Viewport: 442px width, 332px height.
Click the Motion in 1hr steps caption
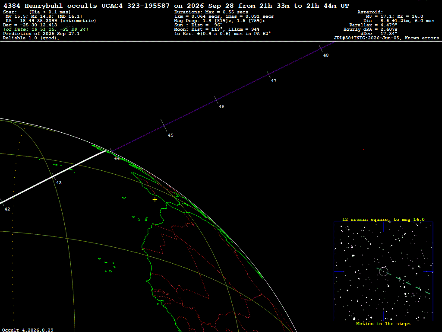(x=383, y=324)
